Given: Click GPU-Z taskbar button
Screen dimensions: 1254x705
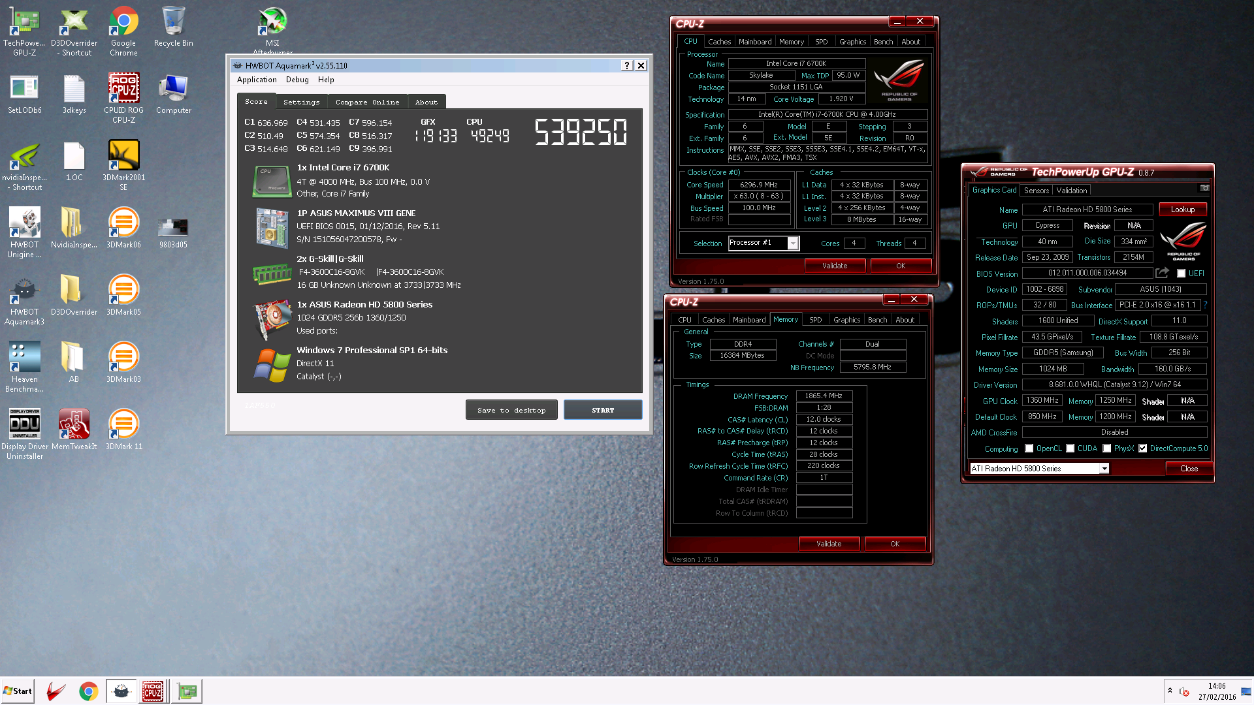Looking at the screenshot, I should (187, 691).
